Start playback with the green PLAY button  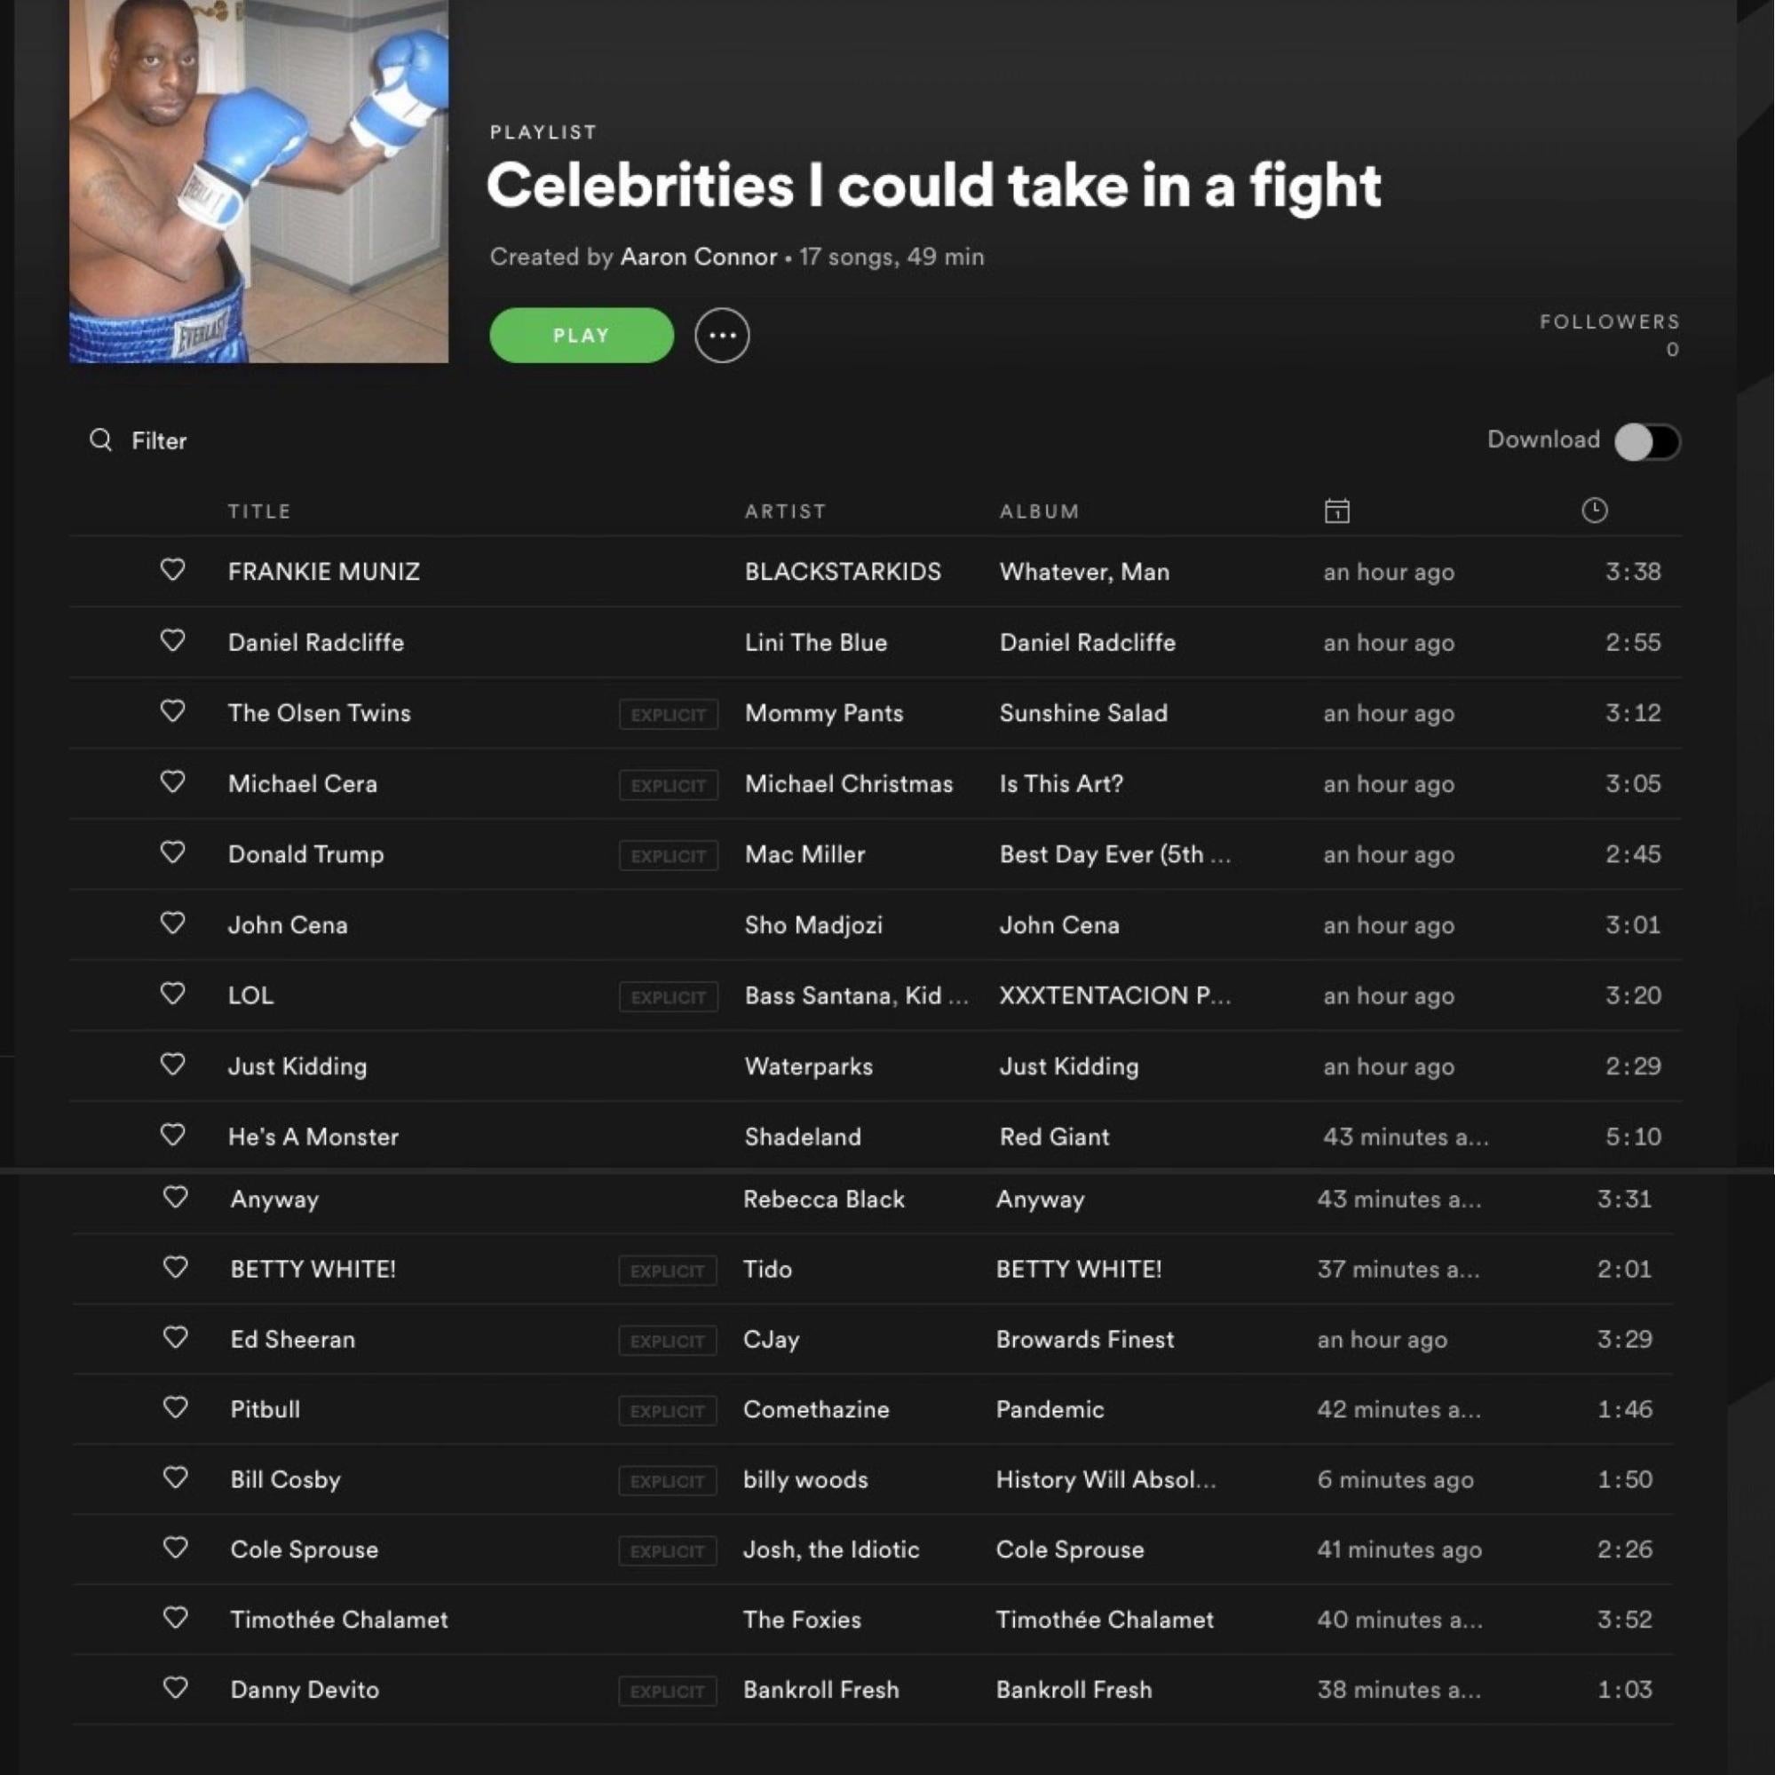point(582,336)
